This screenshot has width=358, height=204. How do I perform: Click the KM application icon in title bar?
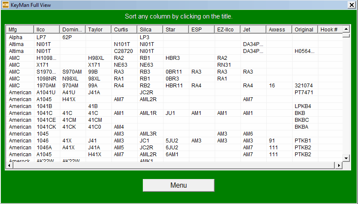6,5
